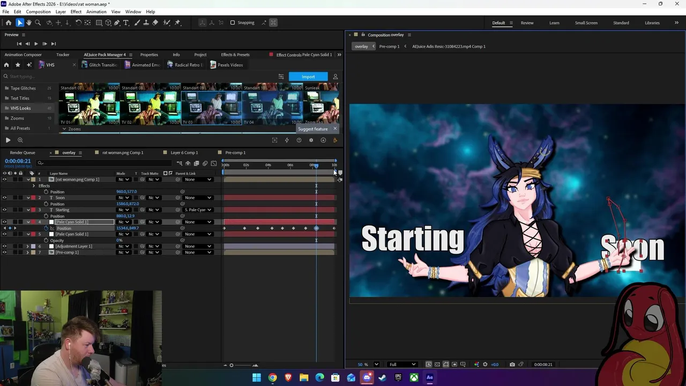Toggle Opacity stopwatch on Pale Cyan Solid
This screenshot has width=686, height=386.
tap(46, 240)
